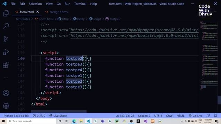
Task: Open the Source Control view
Action: click(x=6, y=39)
